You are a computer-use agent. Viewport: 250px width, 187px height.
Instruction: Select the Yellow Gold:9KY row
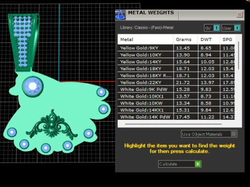pyautogui.click(x=176, y=48)
